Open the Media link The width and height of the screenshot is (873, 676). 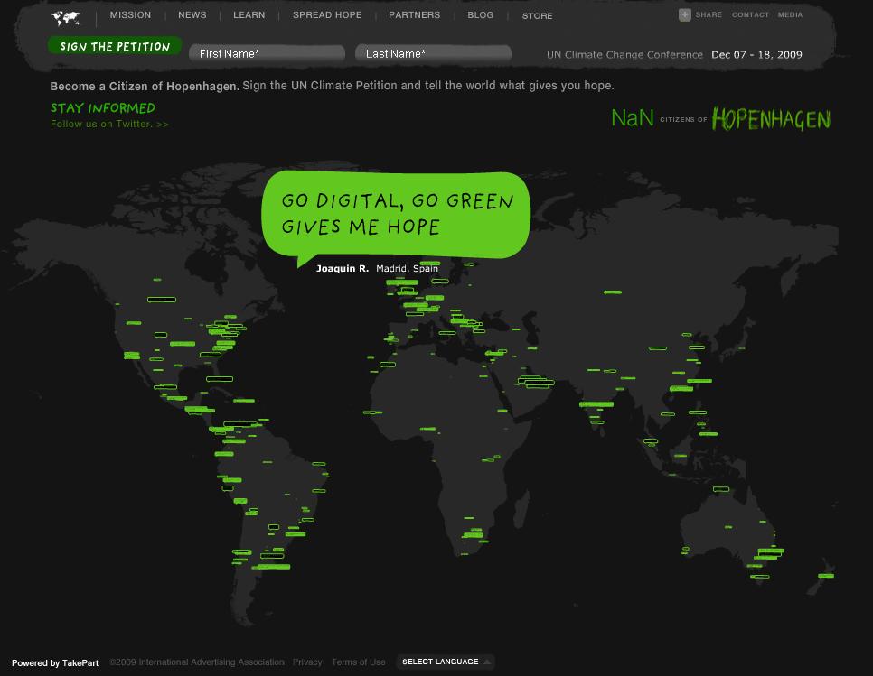tap(790, 15)
